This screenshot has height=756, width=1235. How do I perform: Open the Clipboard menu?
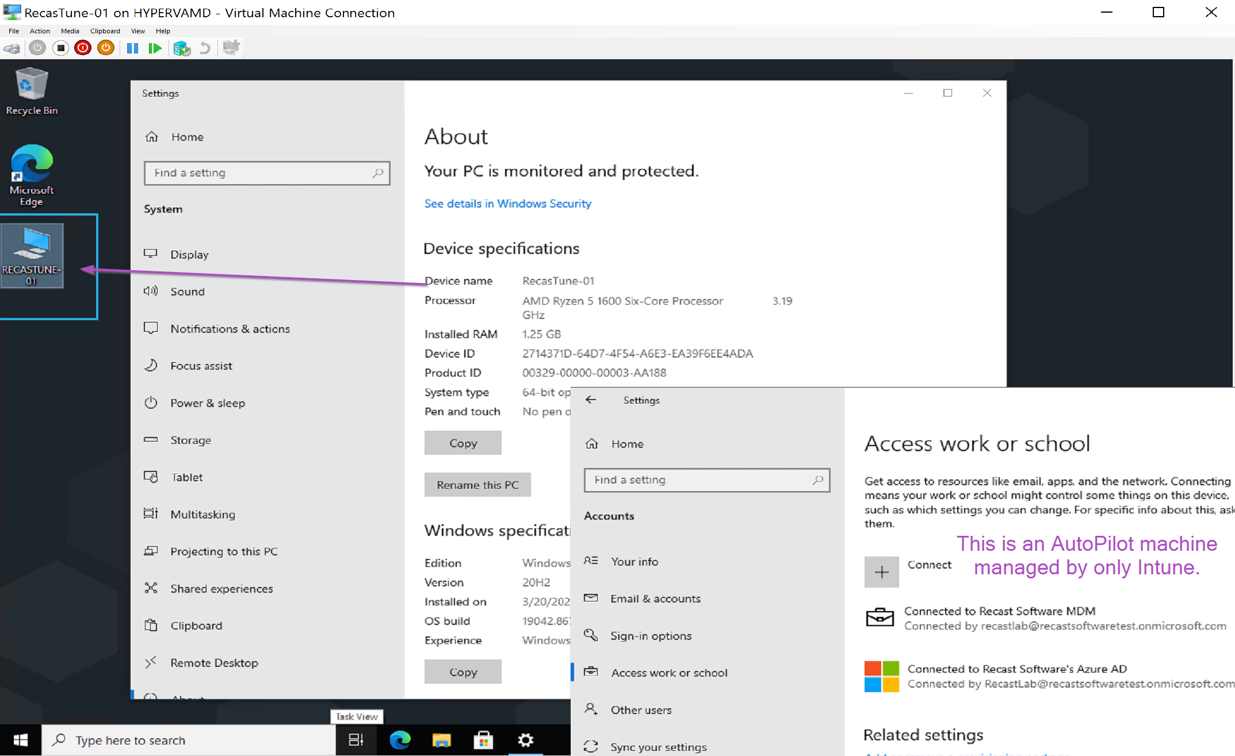[x=105, y=31]
